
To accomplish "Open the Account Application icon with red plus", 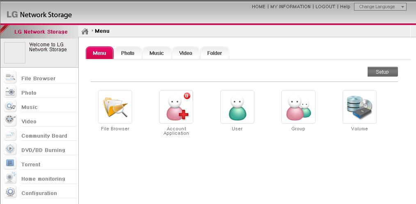I will [176, 107].
